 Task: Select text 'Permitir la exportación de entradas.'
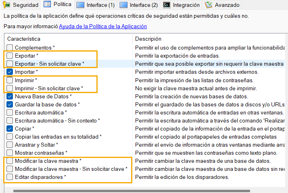pos(177,56)
